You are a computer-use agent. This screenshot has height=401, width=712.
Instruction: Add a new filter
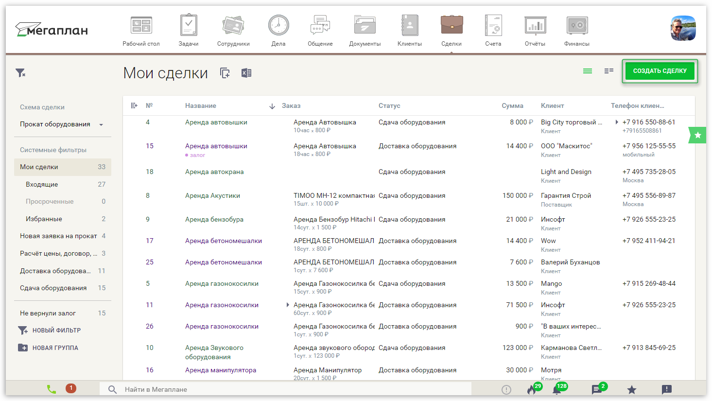coord(50,331)
